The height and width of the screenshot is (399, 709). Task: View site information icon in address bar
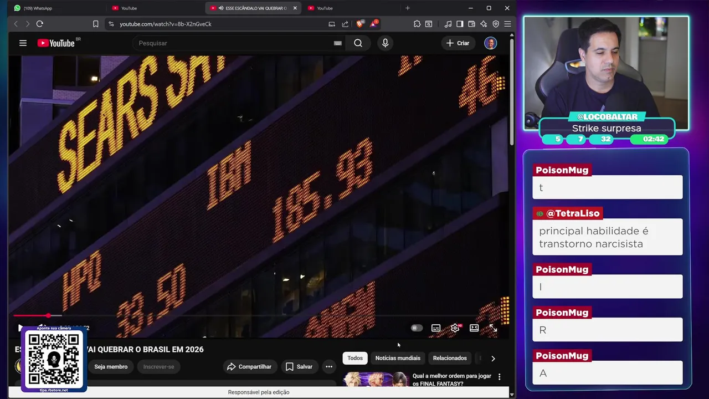pos(111,24)
